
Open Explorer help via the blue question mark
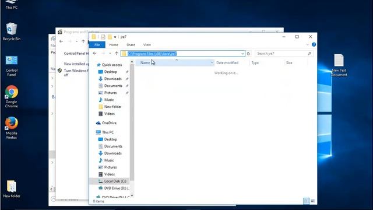(x=314, y=44)
